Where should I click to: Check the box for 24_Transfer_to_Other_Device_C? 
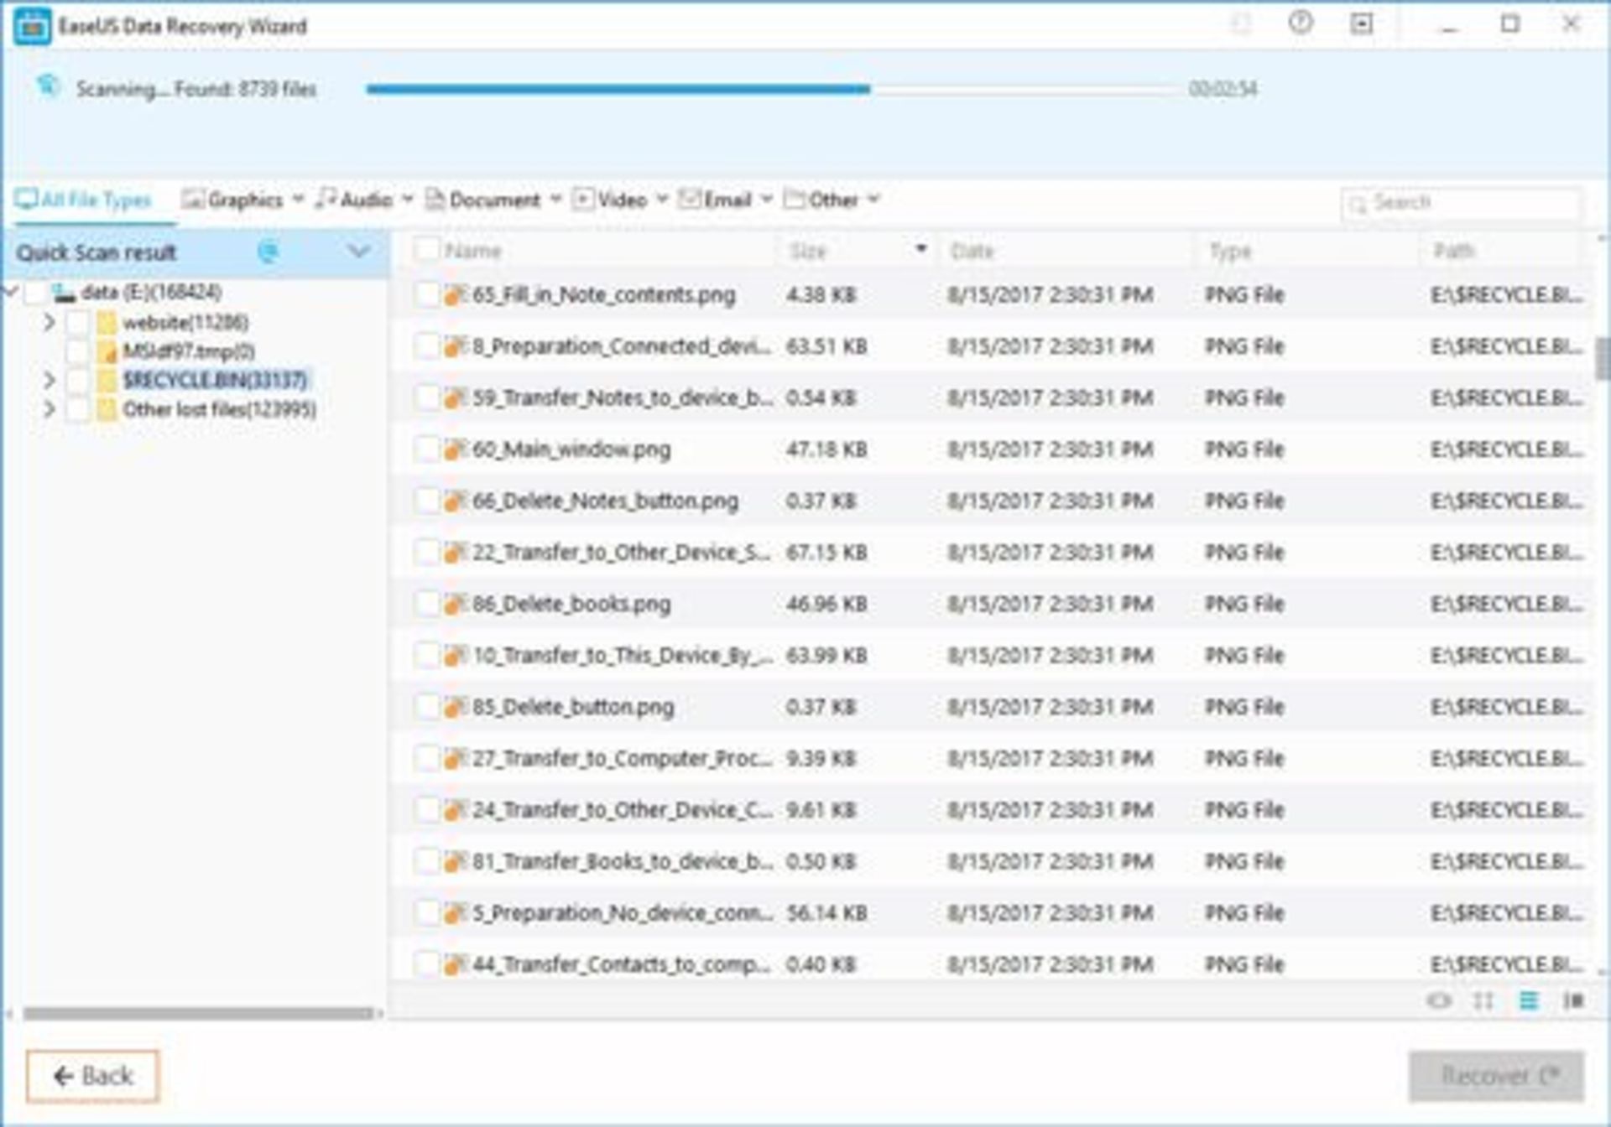point(426,810)
